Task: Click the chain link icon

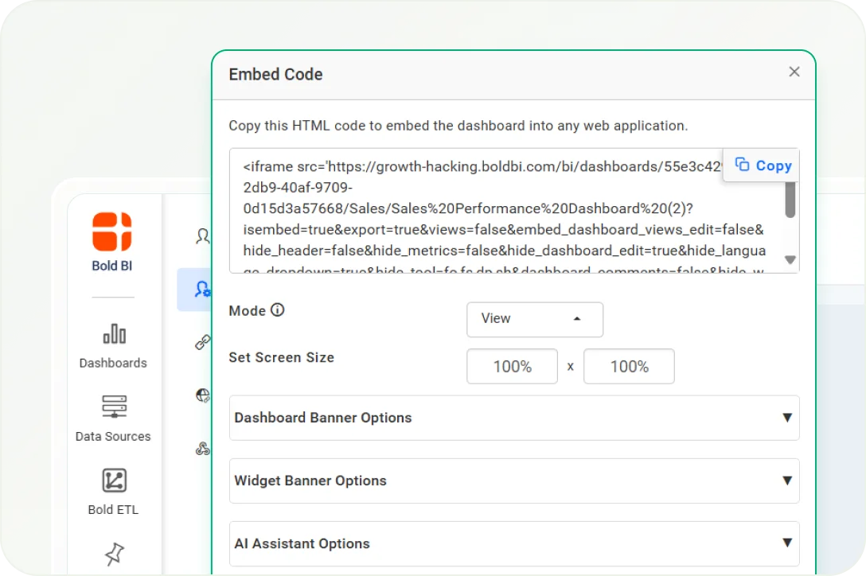Action: point(203,343)
